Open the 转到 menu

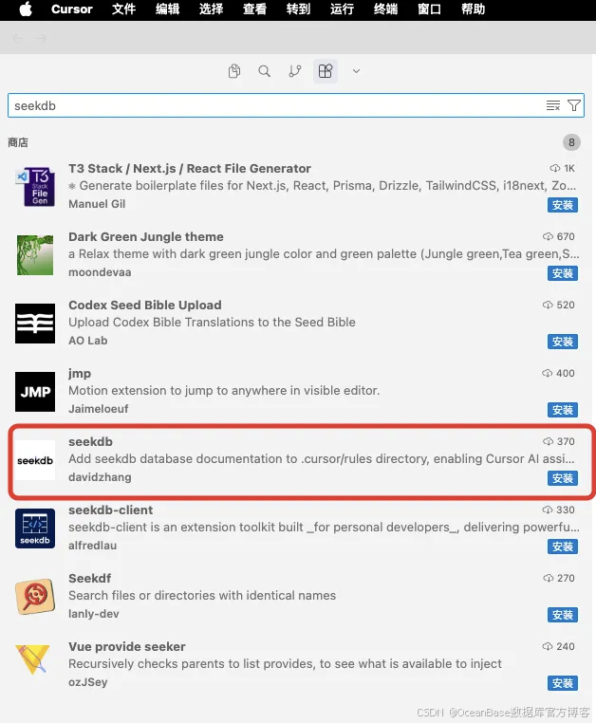[x=298, y=9]
